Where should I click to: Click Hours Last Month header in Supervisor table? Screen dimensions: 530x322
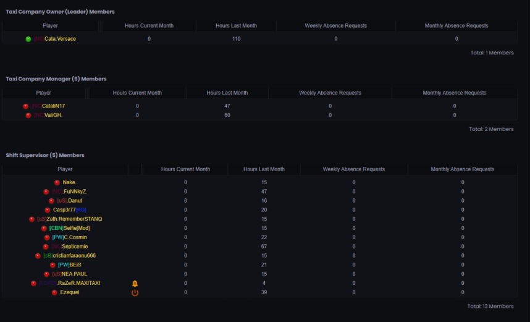264,169
